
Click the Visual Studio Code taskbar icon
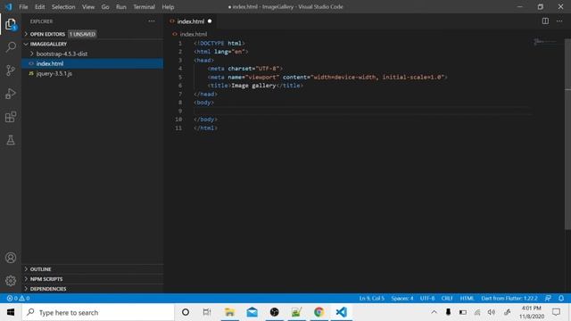point(342,312)
